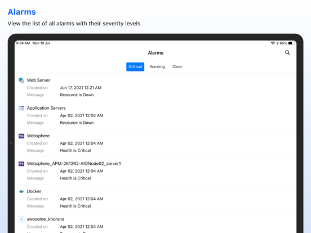
Task: Click the awesome_khorana container icon
Action: point(21,219)
